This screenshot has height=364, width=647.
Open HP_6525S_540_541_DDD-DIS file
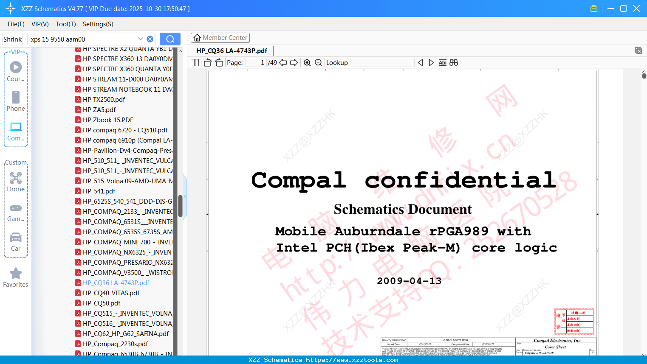[x=124, y=202]
